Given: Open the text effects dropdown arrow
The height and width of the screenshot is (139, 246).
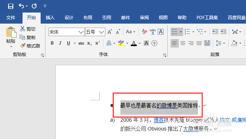Looking at the screenshot, I should click(x=114, y=43).
